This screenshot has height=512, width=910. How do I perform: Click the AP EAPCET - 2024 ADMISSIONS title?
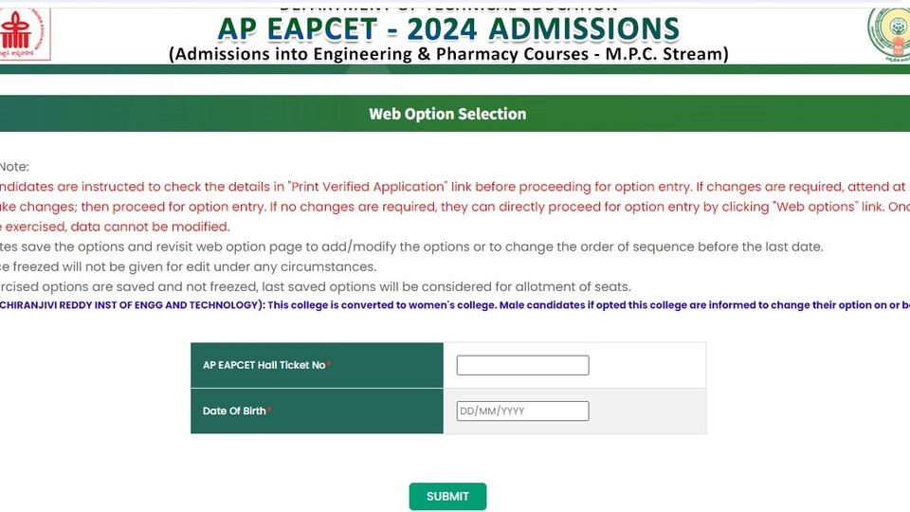(448, 29)
